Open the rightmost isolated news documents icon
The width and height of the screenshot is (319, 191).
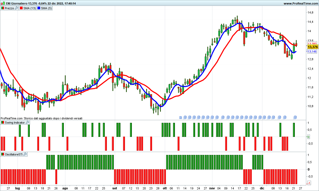click(295, 117)
